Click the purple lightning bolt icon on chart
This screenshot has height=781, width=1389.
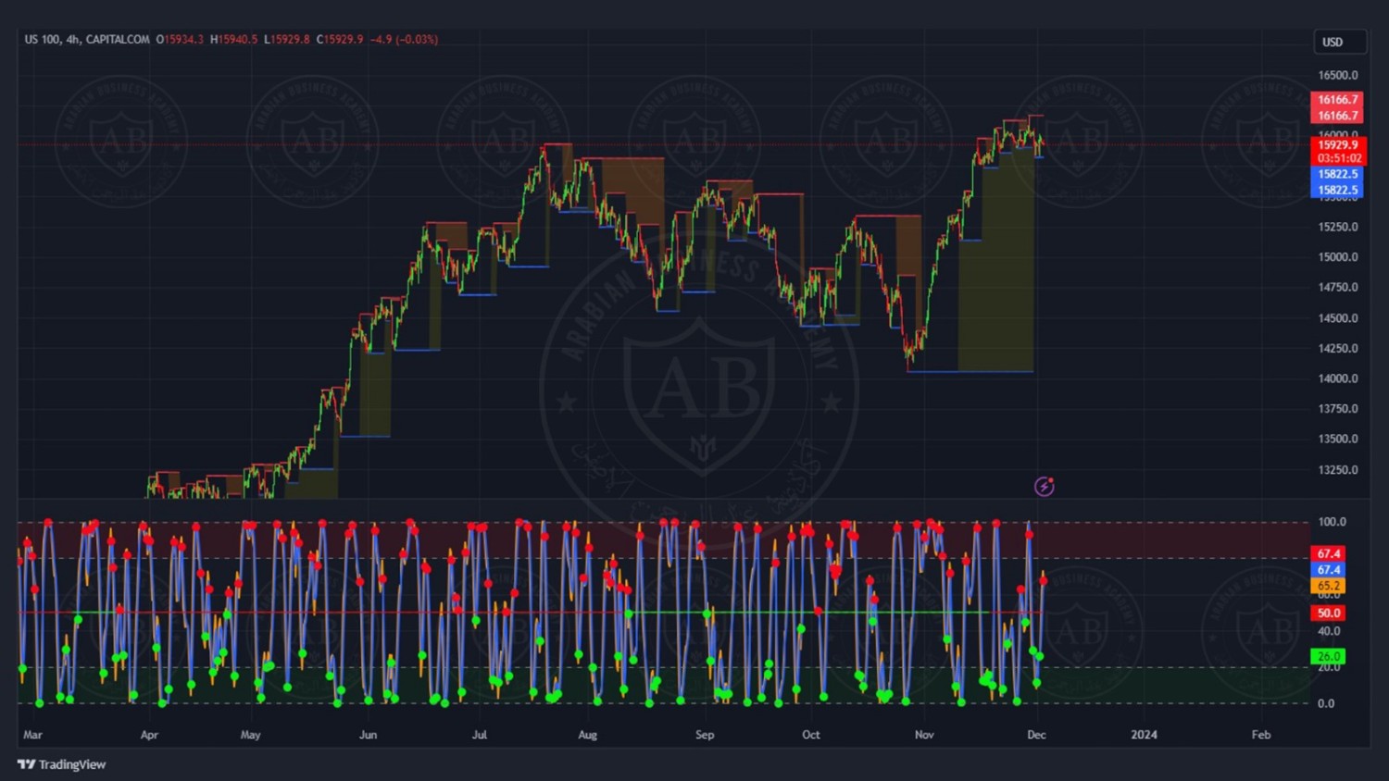(x=1044, y=486)
